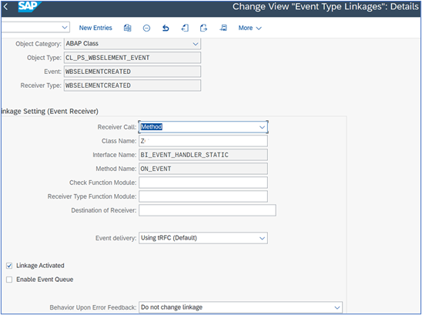422x315 pixels.
Task: Go back using the left arrow icon
Action: point(5,7)
